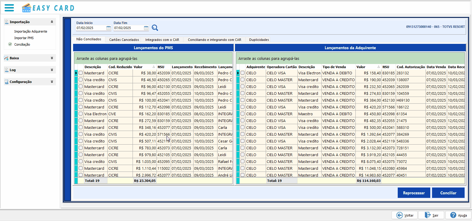Click the green check icon beside Conciliação
472x221 pixels.
tap(10, 44)
